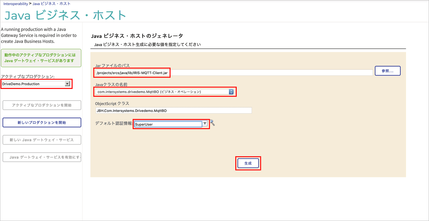
Task: Click Java ゲートウェイ・サービスを有効にする button
Action: pyautogui.click(x=42, y=157)
